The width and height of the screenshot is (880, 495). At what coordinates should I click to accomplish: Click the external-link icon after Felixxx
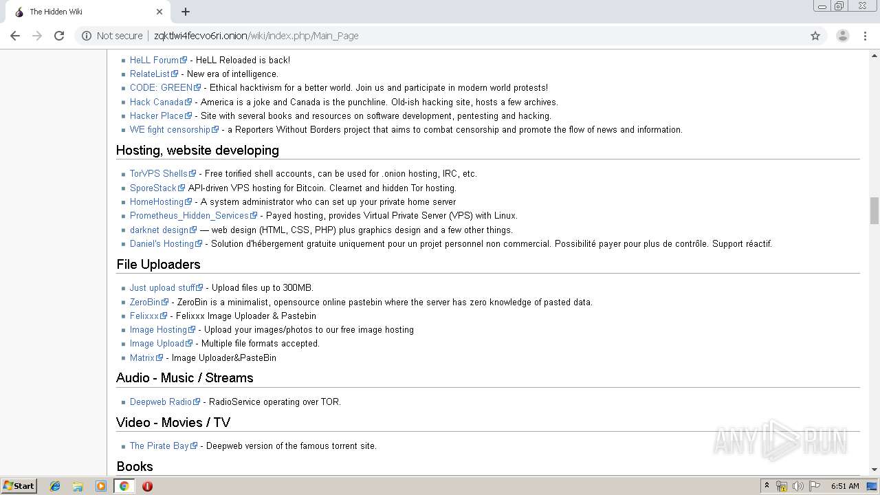point(164,316)
